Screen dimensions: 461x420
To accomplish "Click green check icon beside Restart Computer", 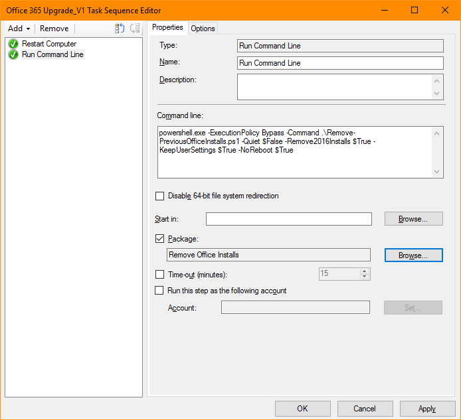I will tap(13, 44).
